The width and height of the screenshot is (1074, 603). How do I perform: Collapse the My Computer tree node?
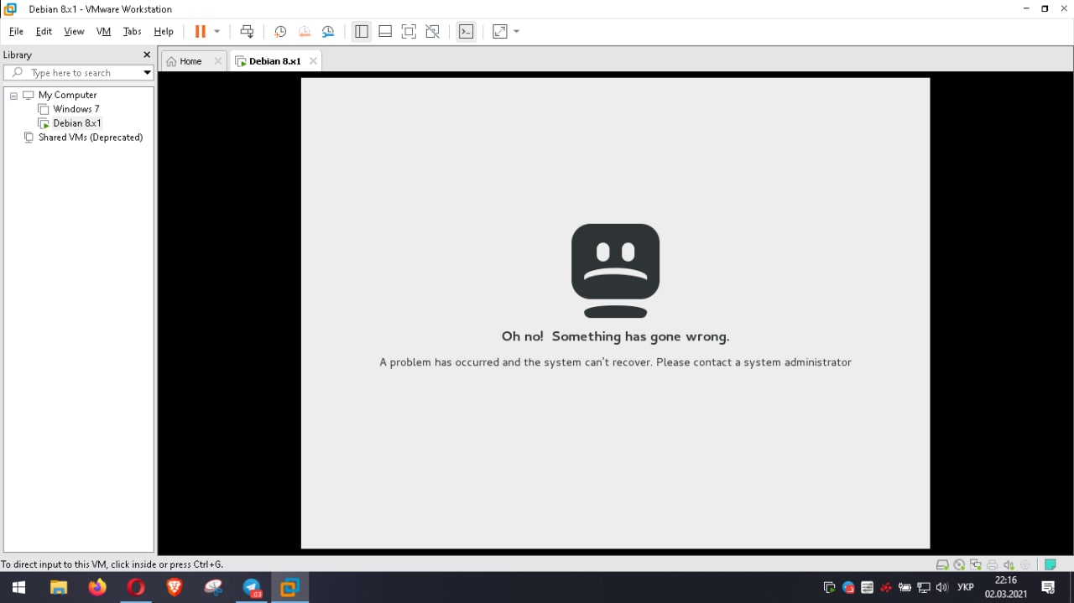pyautogui.click(x=13, y=96)
